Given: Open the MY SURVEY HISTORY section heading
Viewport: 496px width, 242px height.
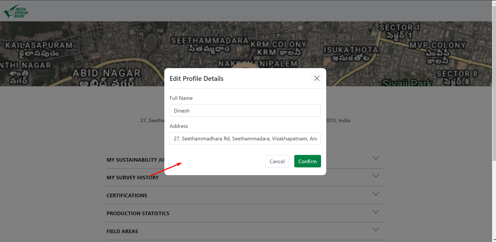Looking at the screenshot, I should pyautogui.click(x=133, y=178).
